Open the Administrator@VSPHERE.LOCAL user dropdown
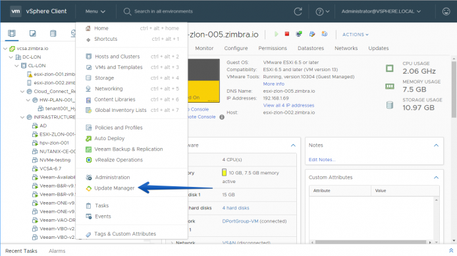The height and width of the screenshot is (256, 457). pos(381,11)
